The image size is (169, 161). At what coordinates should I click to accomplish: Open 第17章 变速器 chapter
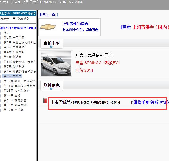pyautogui.click(x=13, y=110)
